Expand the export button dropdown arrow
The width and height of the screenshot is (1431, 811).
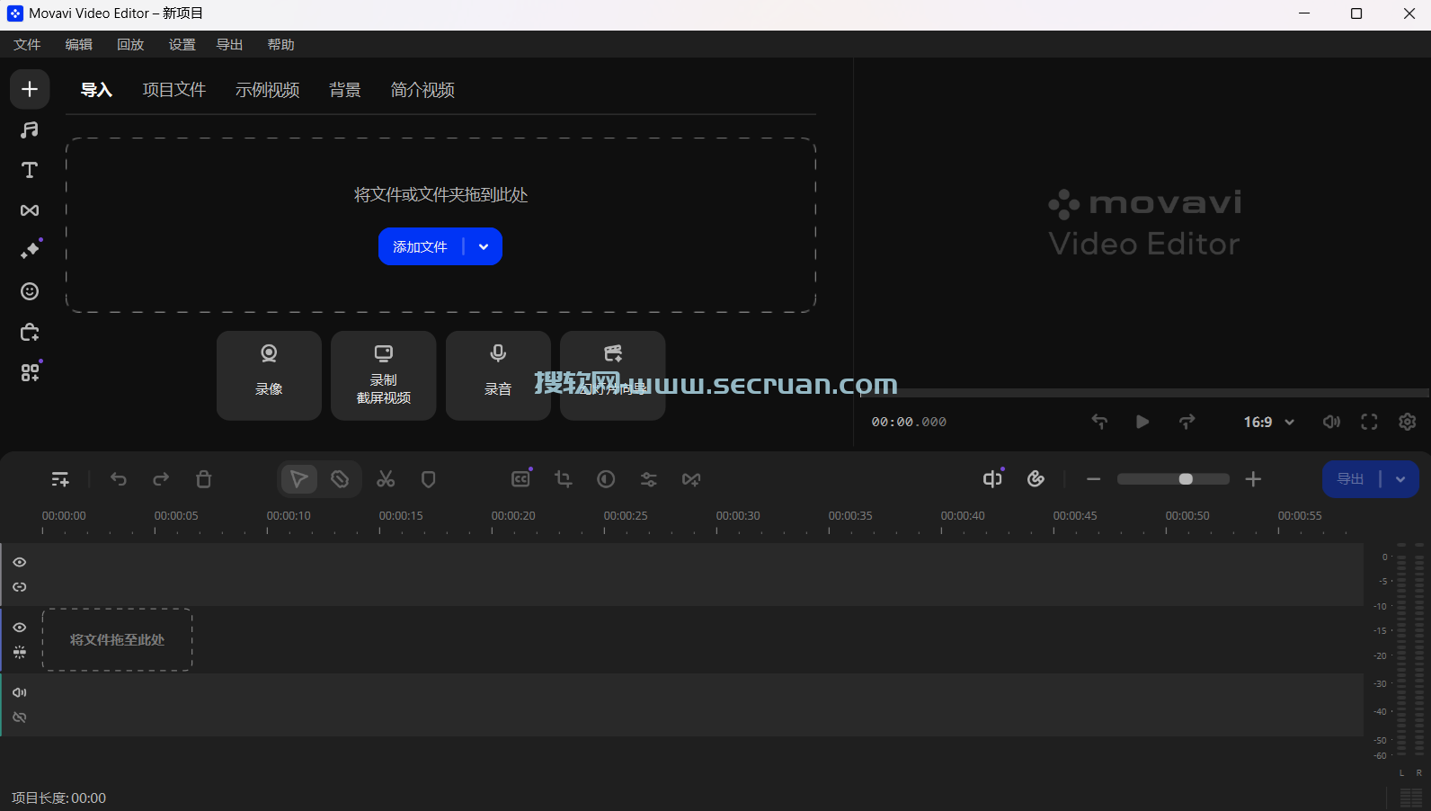click(1400, 479)
